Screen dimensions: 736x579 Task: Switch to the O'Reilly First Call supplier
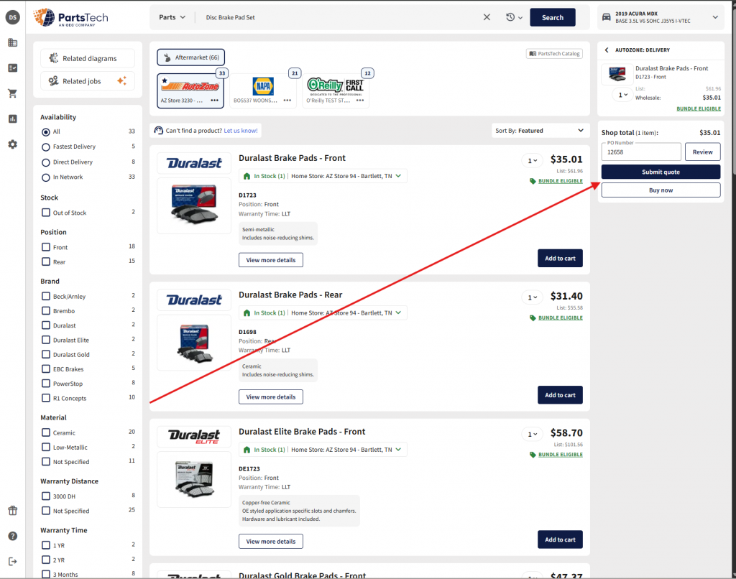coord(336,91)
